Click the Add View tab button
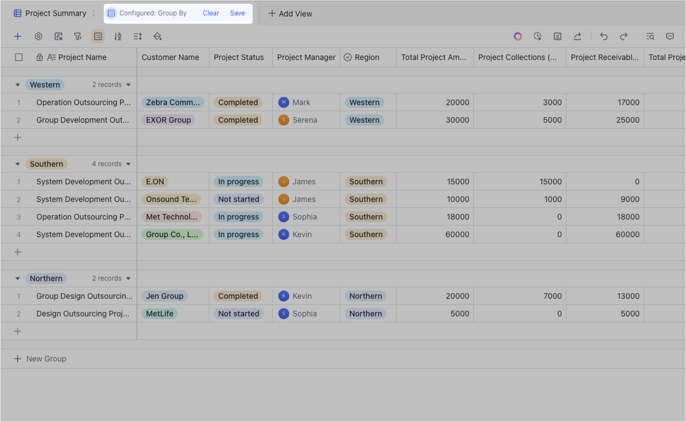The height and width of the screenshot is (422, 686). pos(290,14)
